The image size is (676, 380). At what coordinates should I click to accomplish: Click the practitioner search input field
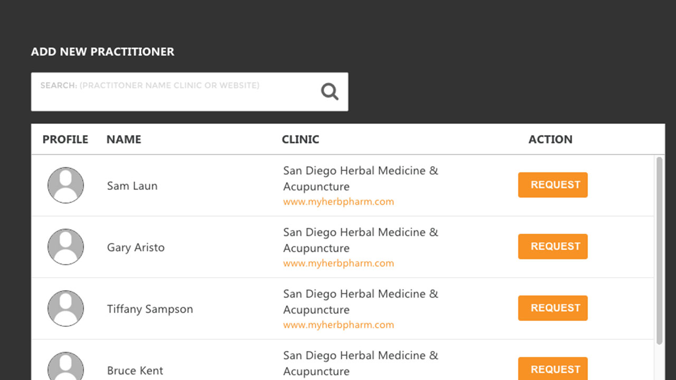[190, 92]
